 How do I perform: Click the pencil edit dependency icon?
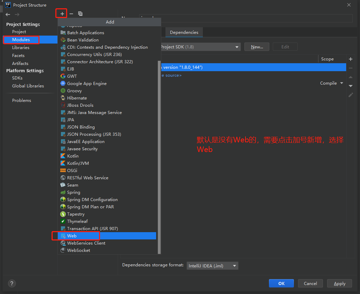[x=351, y=95]
